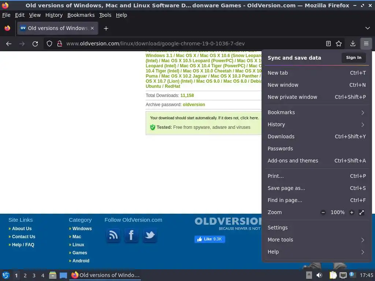Open the downloads toolbar arrow
Viewport: 375px width, 281px height.
pyautogui.click(x=353, y=44)
